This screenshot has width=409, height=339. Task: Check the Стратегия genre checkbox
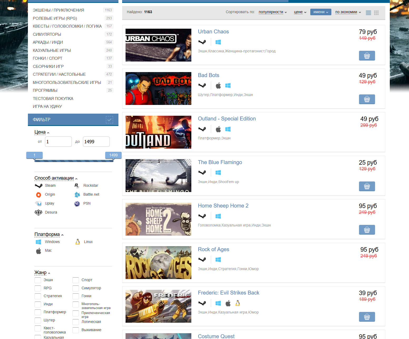38,296
